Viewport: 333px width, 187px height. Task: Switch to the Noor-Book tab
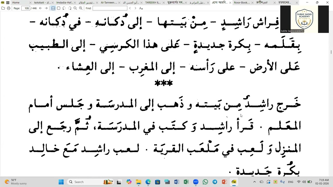point(242,3)
